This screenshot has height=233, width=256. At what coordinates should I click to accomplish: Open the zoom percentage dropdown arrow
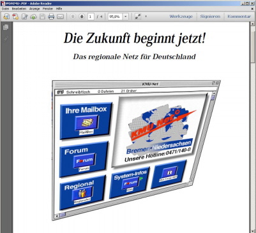126,17
